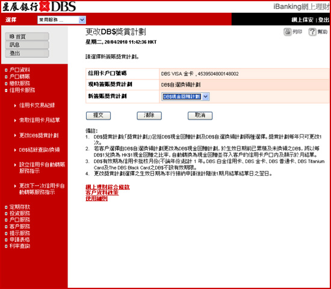The width and height of the screenshot is (331, 289).
Task: Click the 提交 button
Action: point(98,116)
